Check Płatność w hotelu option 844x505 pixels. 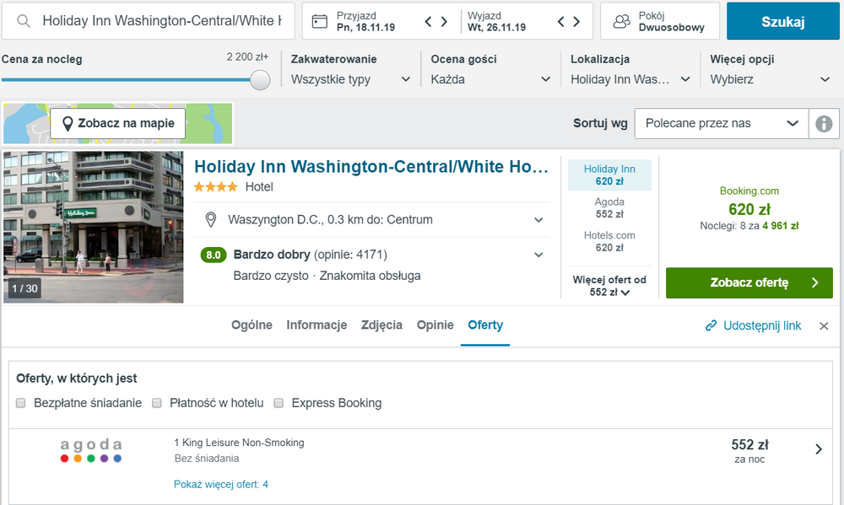click(157, 403)
